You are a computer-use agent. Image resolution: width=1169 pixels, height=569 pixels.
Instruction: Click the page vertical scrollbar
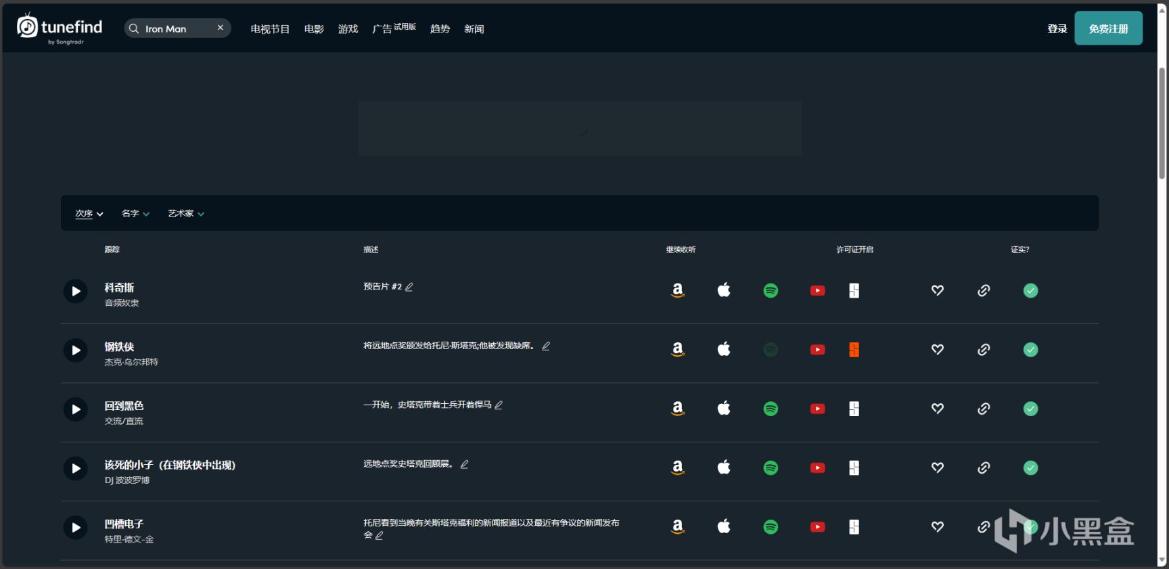[1162, 123]
